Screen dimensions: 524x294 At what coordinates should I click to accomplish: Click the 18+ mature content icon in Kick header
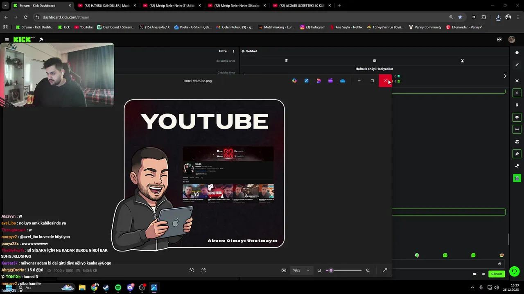point(499,40)
